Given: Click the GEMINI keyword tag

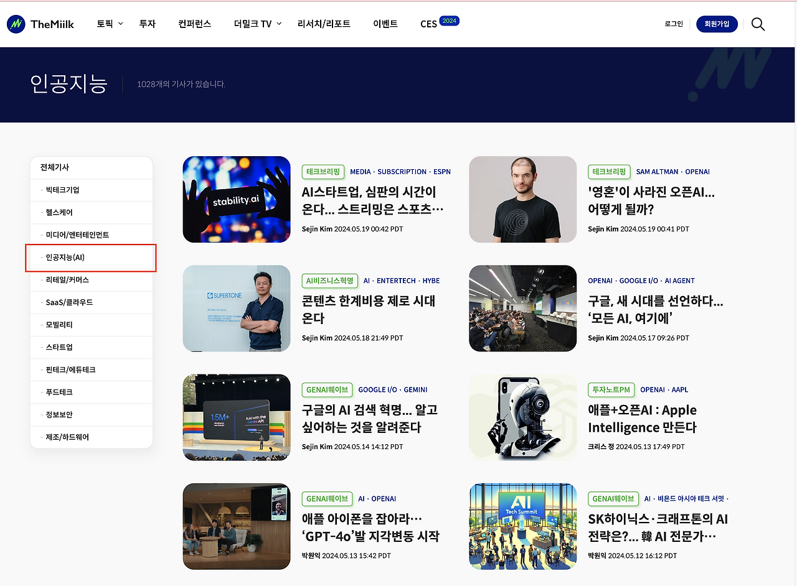Looking at the screenshot, I should [415, 390].
